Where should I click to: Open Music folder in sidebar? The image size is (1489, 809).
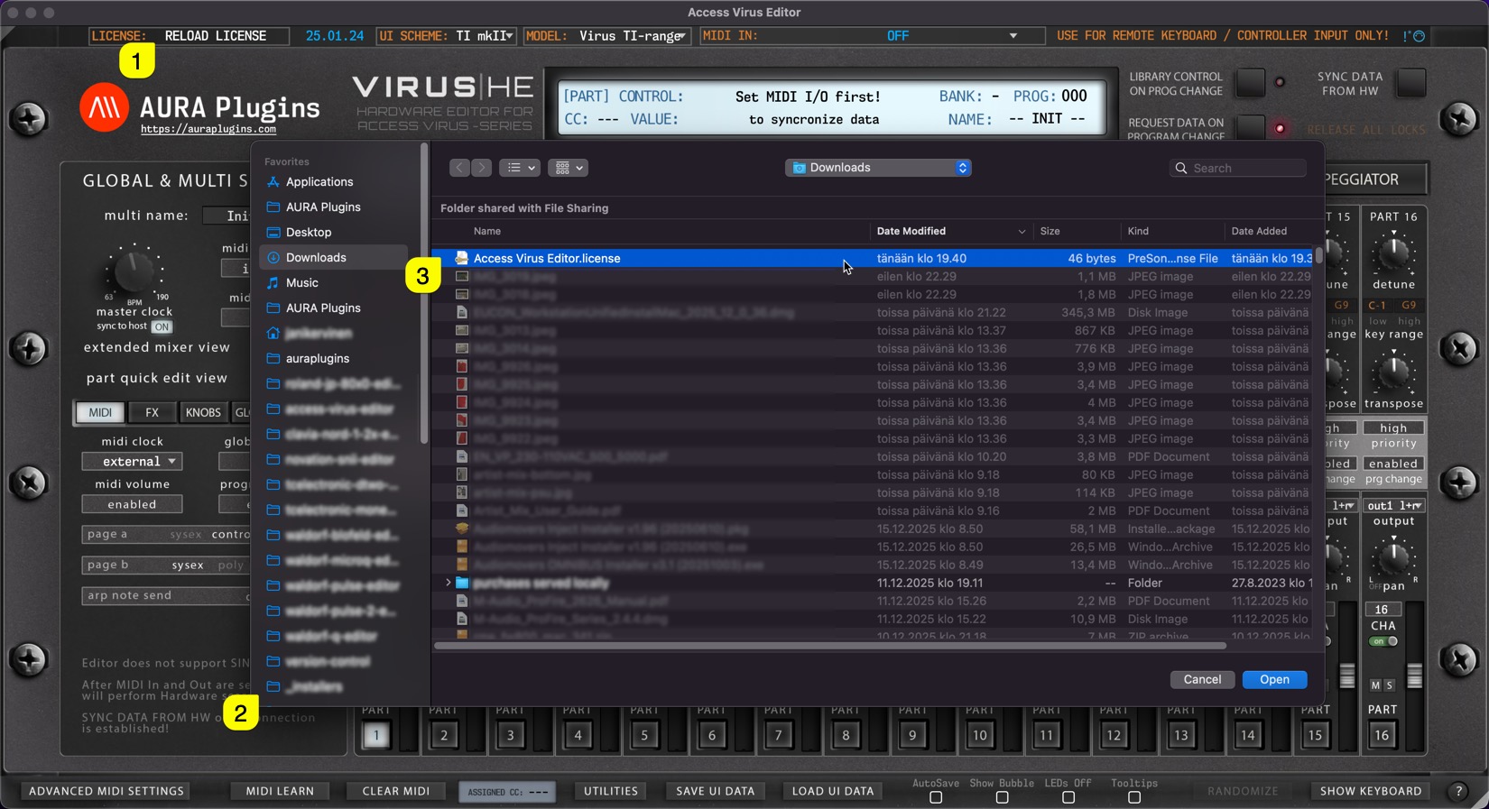[x=301, y=283]
